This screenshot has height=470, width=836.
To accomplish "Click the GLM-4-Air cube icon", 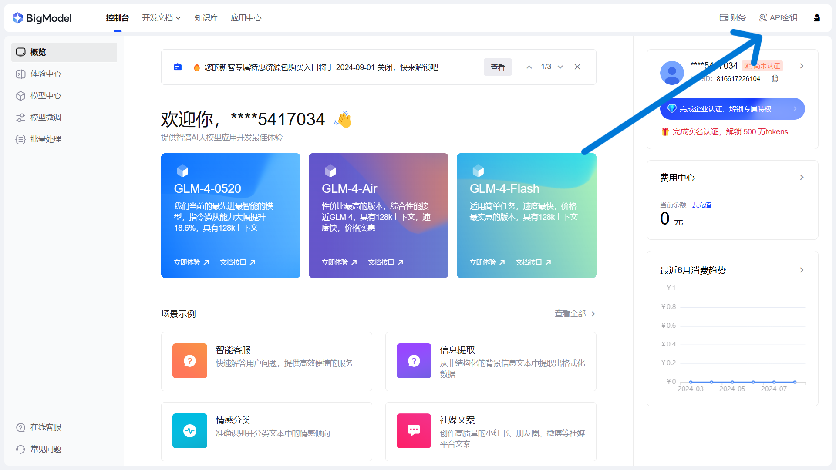I will (x=330, y=171).
